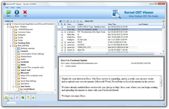Click the importance exclamation column header
This screenshot has width=169, height=109.
click(59, 24)
